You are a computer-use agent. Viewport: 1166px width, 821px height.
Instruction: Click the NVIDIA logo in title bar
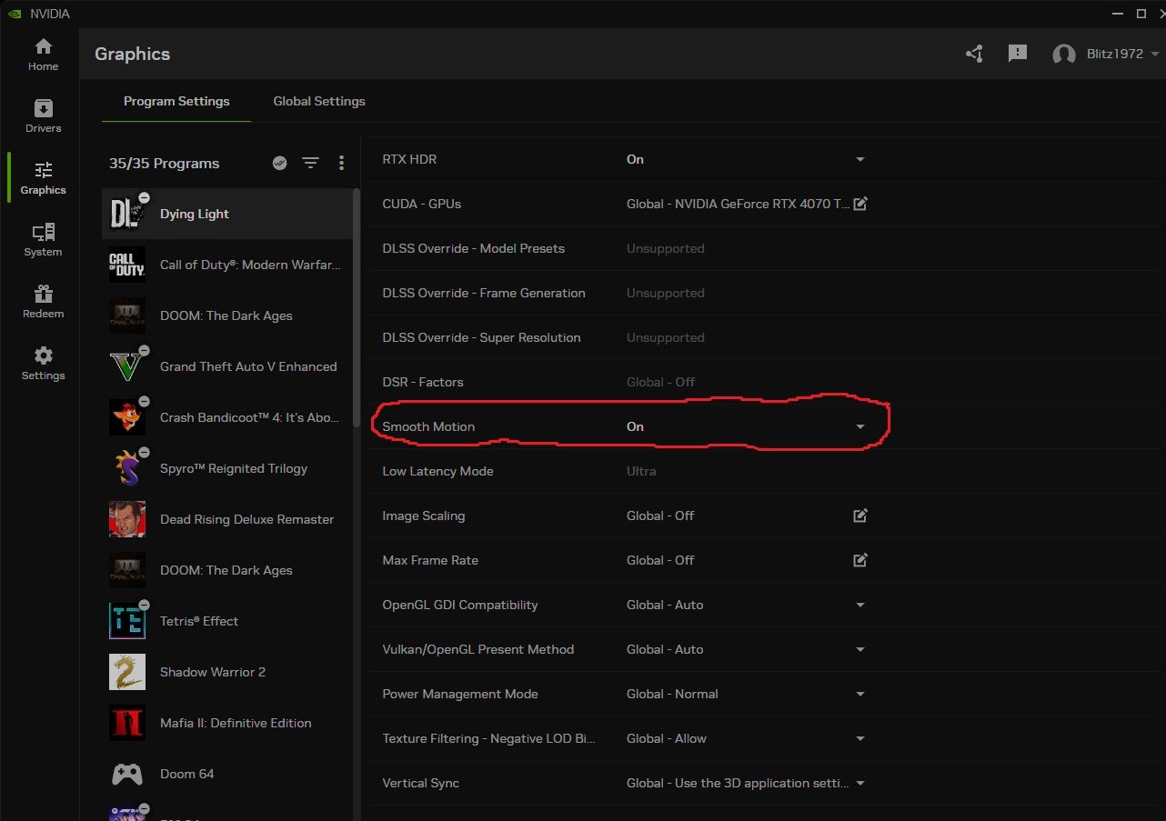pos(15,14)
